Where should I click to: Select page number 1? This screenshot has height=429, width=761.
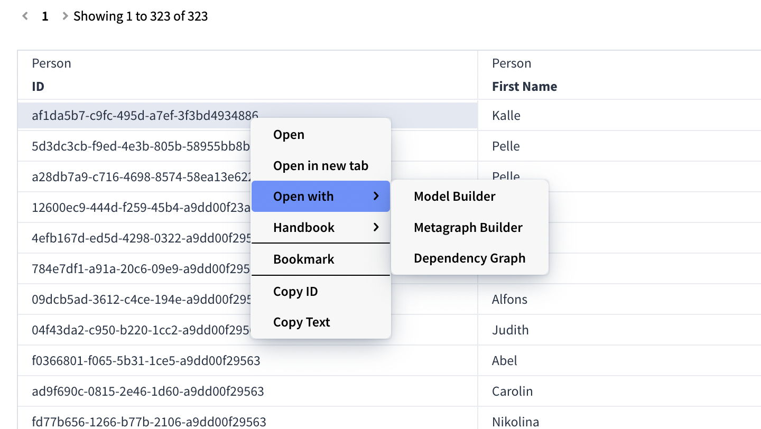pyautogui.click(x=45, y=16)
